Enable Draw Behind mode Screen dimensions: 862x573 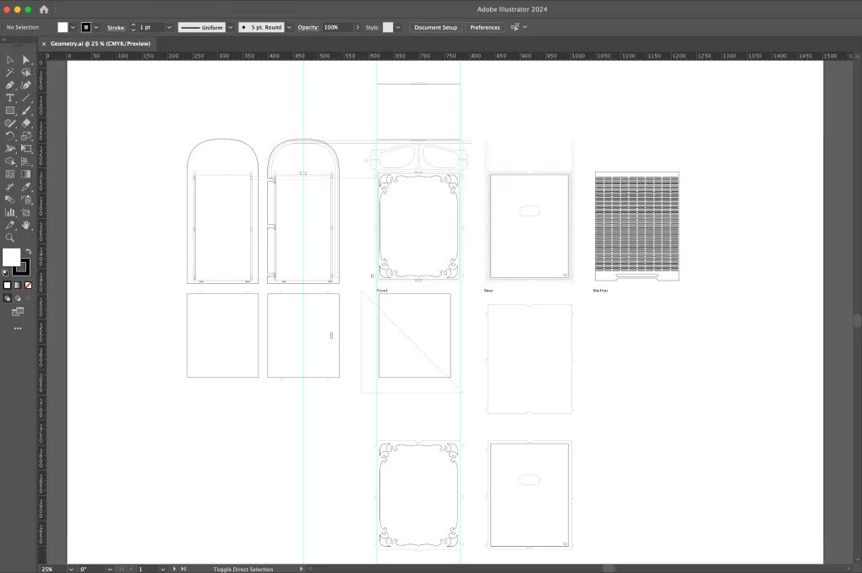pos(18,298)
